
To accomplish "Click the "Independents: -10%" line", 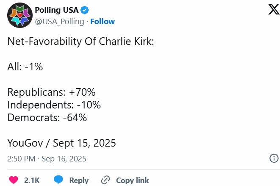I will click(x=54, y=105).
